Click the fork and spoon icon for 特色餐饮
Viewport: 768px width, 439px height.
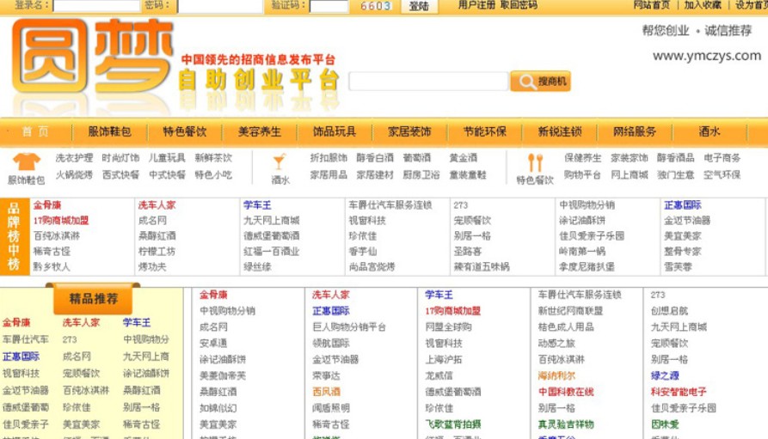(535, 162)
